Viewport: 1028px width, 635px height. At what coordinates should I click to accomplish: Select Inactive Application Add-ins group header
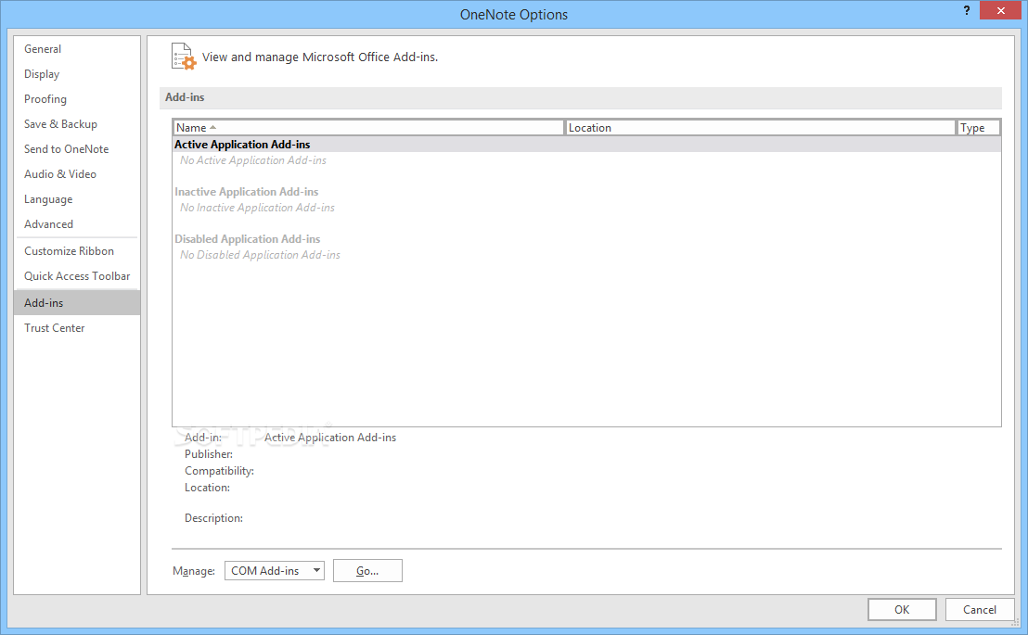click(x=247, y=192)
